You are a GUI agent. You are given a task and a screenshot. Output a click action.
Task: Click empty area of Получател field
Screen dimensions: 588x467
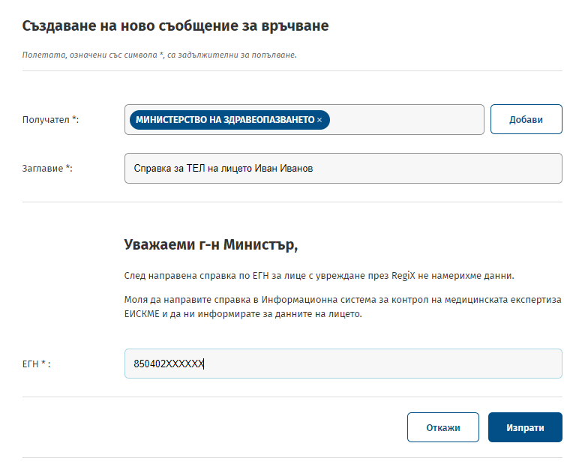click(x=406, y=120)
